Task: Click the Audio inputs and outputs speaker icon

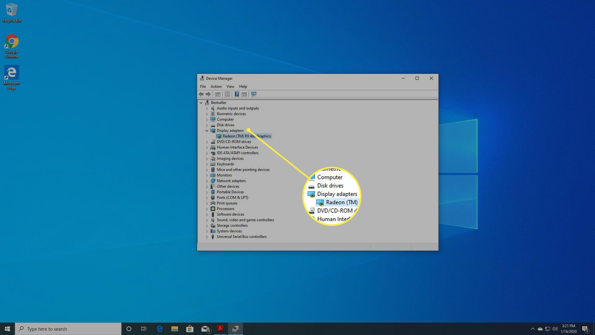Action: [213, 108]
